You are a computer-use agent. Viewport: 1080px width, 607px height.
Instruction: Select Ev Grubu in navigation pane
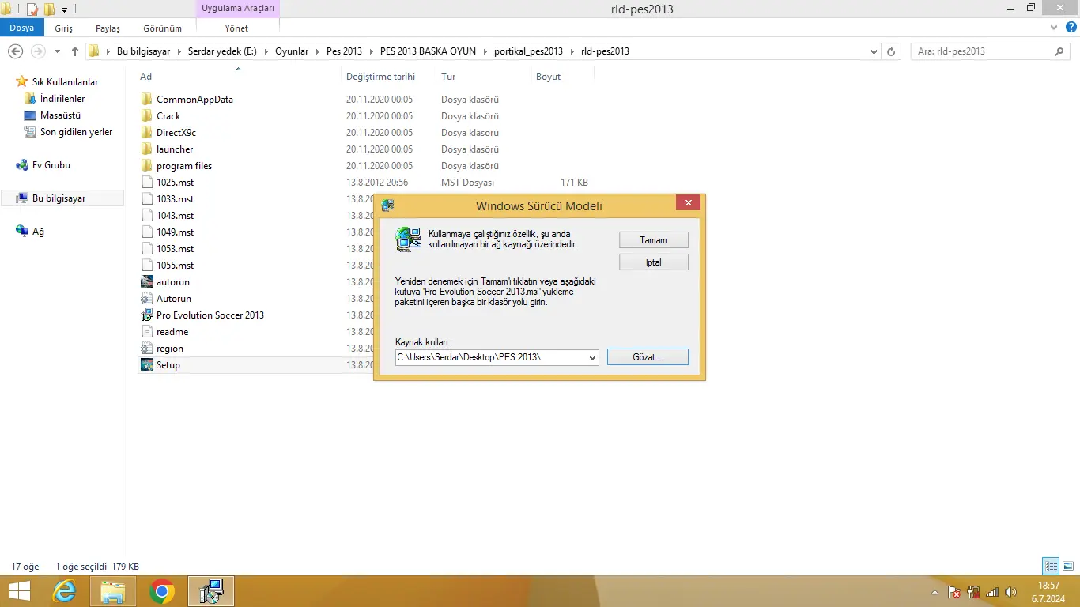(51, 165)
